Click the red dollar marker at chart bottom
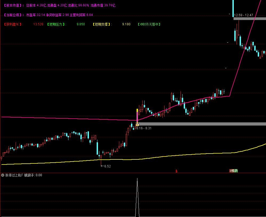The width and height of the screenshot is (266, 217). 176,171
